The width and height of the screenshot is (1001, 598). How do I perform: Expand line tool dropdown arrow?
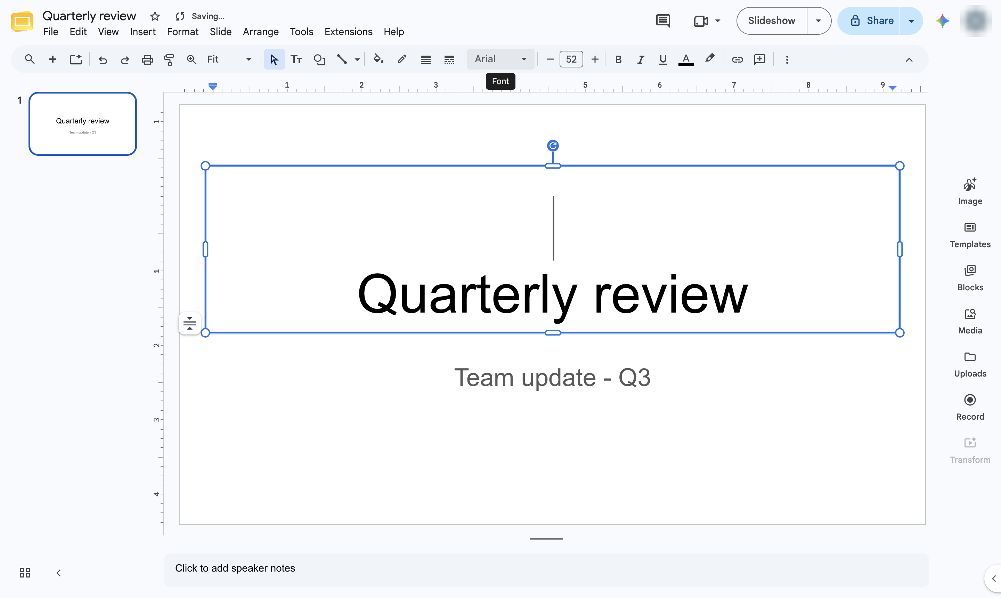point(357,60)
